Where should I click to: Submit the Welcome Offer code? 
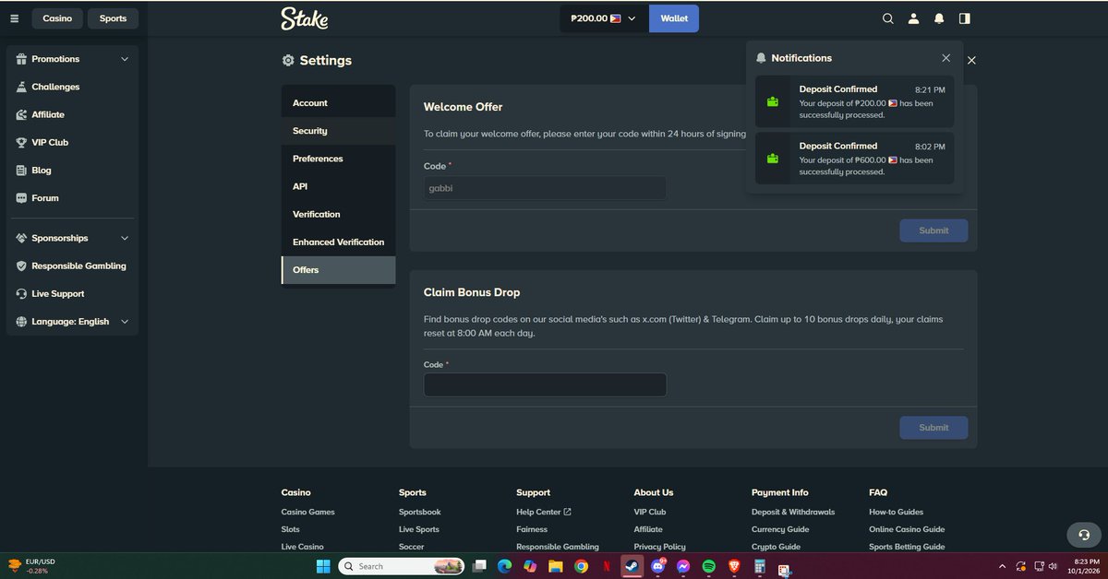coord(933,230)
